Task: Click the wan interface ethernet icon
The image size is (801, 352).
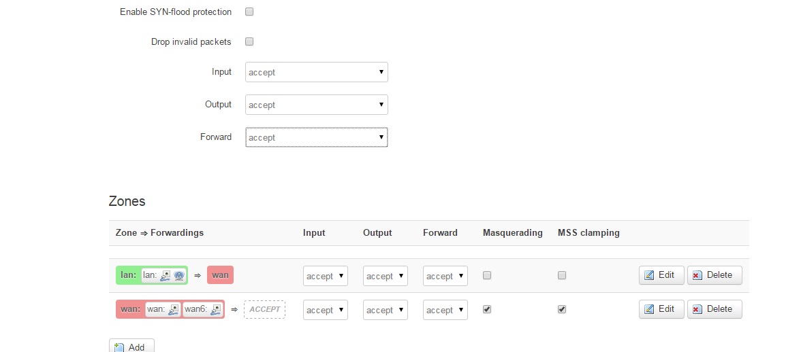Action: coord(174,309)
